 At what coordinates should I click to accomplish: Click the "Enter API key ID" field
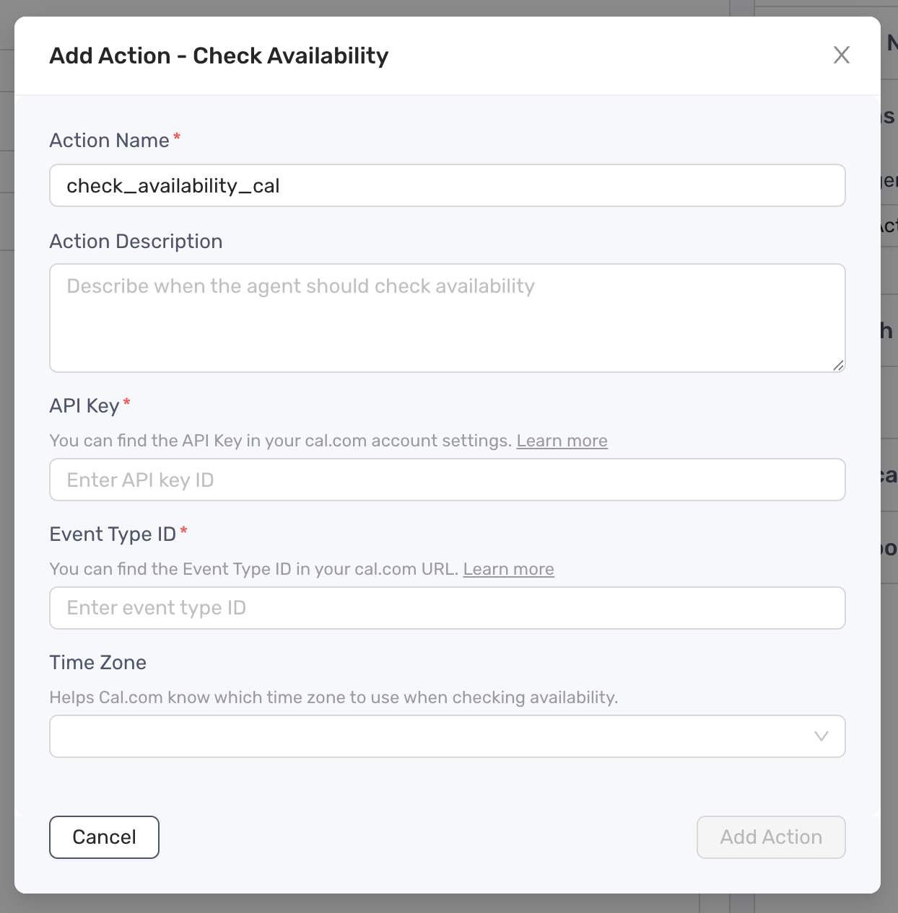click(x=448, y=480)
